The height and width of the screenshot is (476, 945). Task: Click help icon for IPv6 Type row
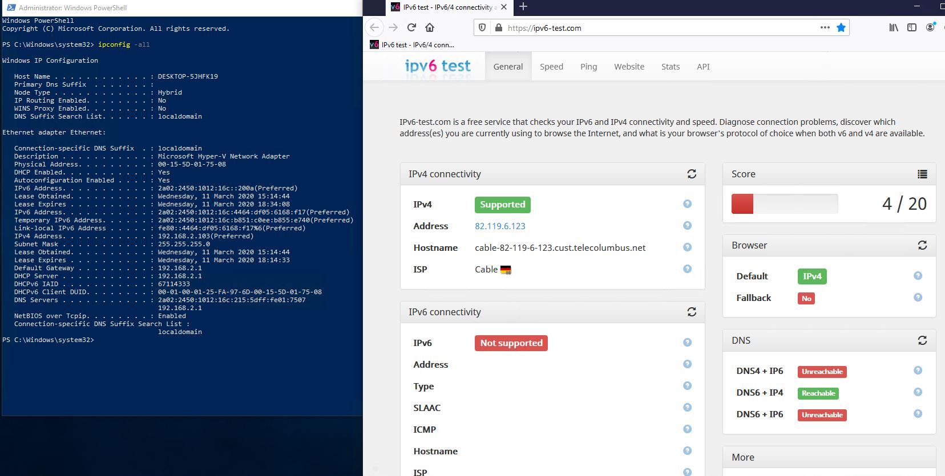pos(687,386)
